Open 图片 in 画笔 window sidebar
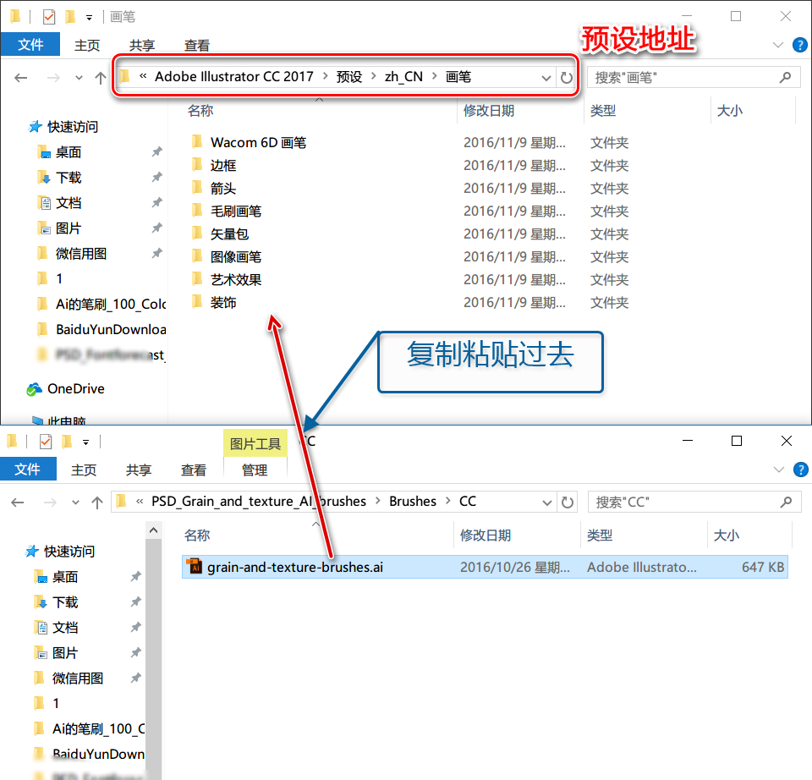This screenshot has width=812, height=780. tap(69, 228)
